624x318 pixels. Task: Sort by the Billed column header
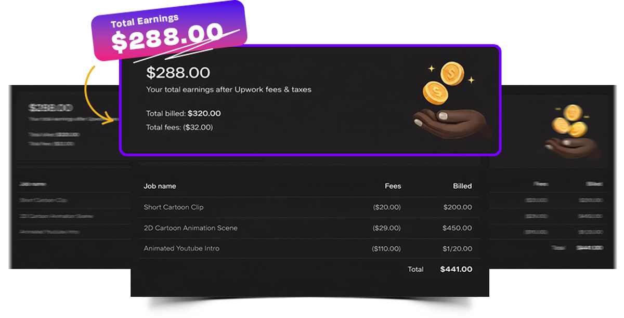click(x=462, y=186)
